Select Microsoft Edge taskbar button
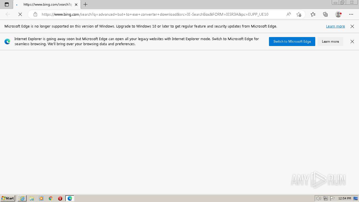The height and width of the screenshot is (202, 359). point(70,198)
